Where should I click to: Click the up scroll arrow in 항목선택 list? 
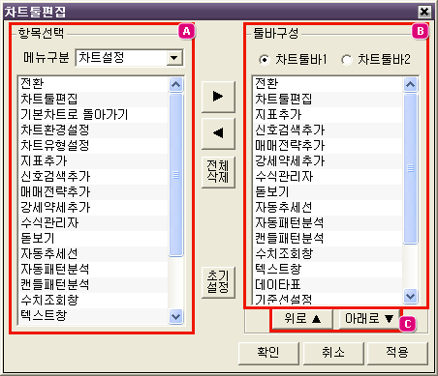pyautogui.click(x=176, y=84)
